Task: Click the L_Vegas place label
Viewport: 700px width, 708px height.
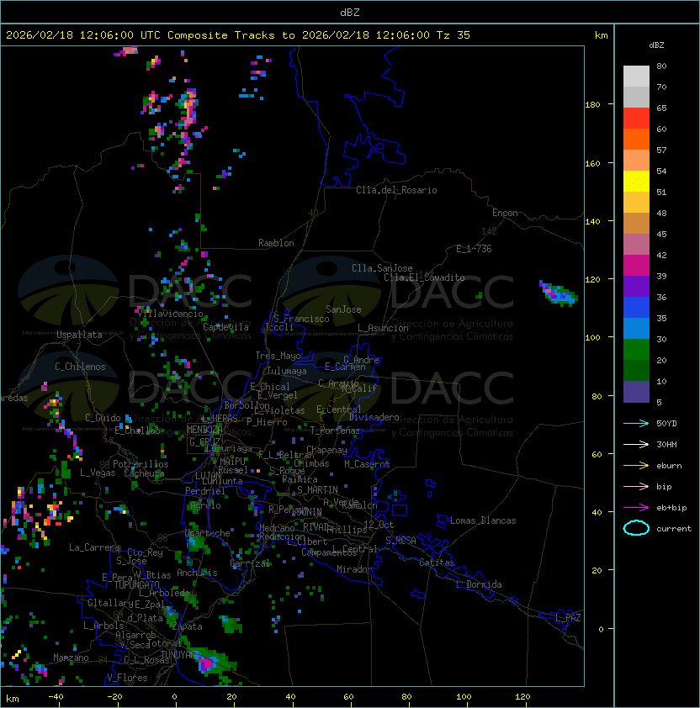Action: [x=98, y=473]
